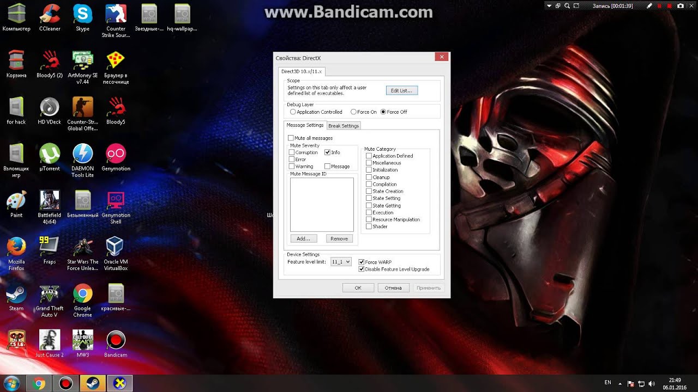Switch to the Break Settings tab

click(x=344, y=126)
